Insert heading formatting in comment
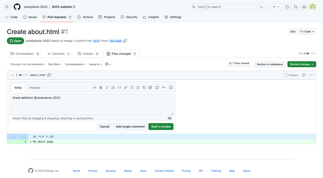This screenshot has height=178, width=323. tap(94, 87)
